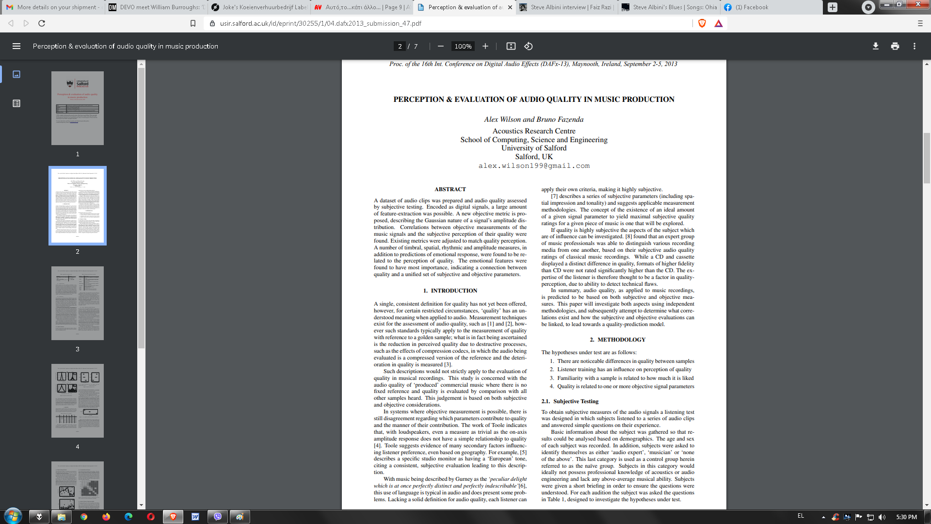Click the fit to page icon

click(x=511, y=46)
